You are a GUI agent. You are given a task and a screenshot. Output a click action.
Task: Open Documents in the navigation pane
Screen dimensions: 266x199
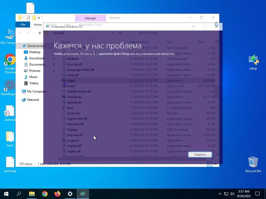(x=37, y=65)
